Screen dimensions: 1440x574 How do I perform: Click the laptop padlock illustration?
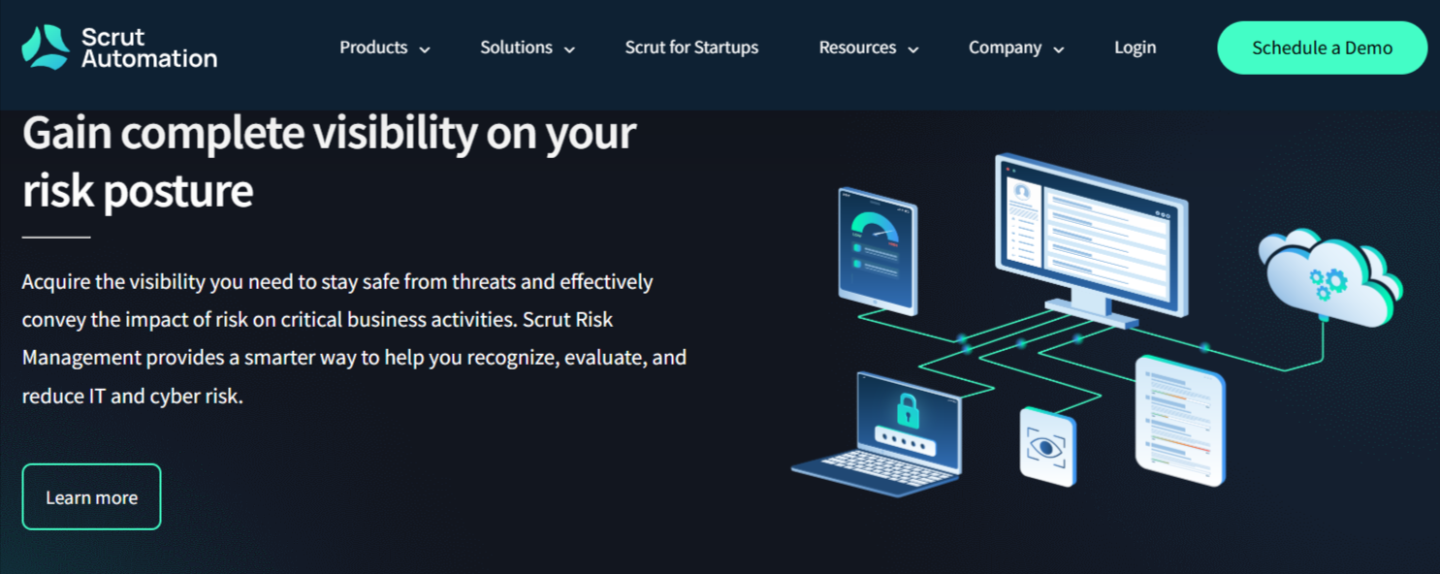click(x=879, y=433)
